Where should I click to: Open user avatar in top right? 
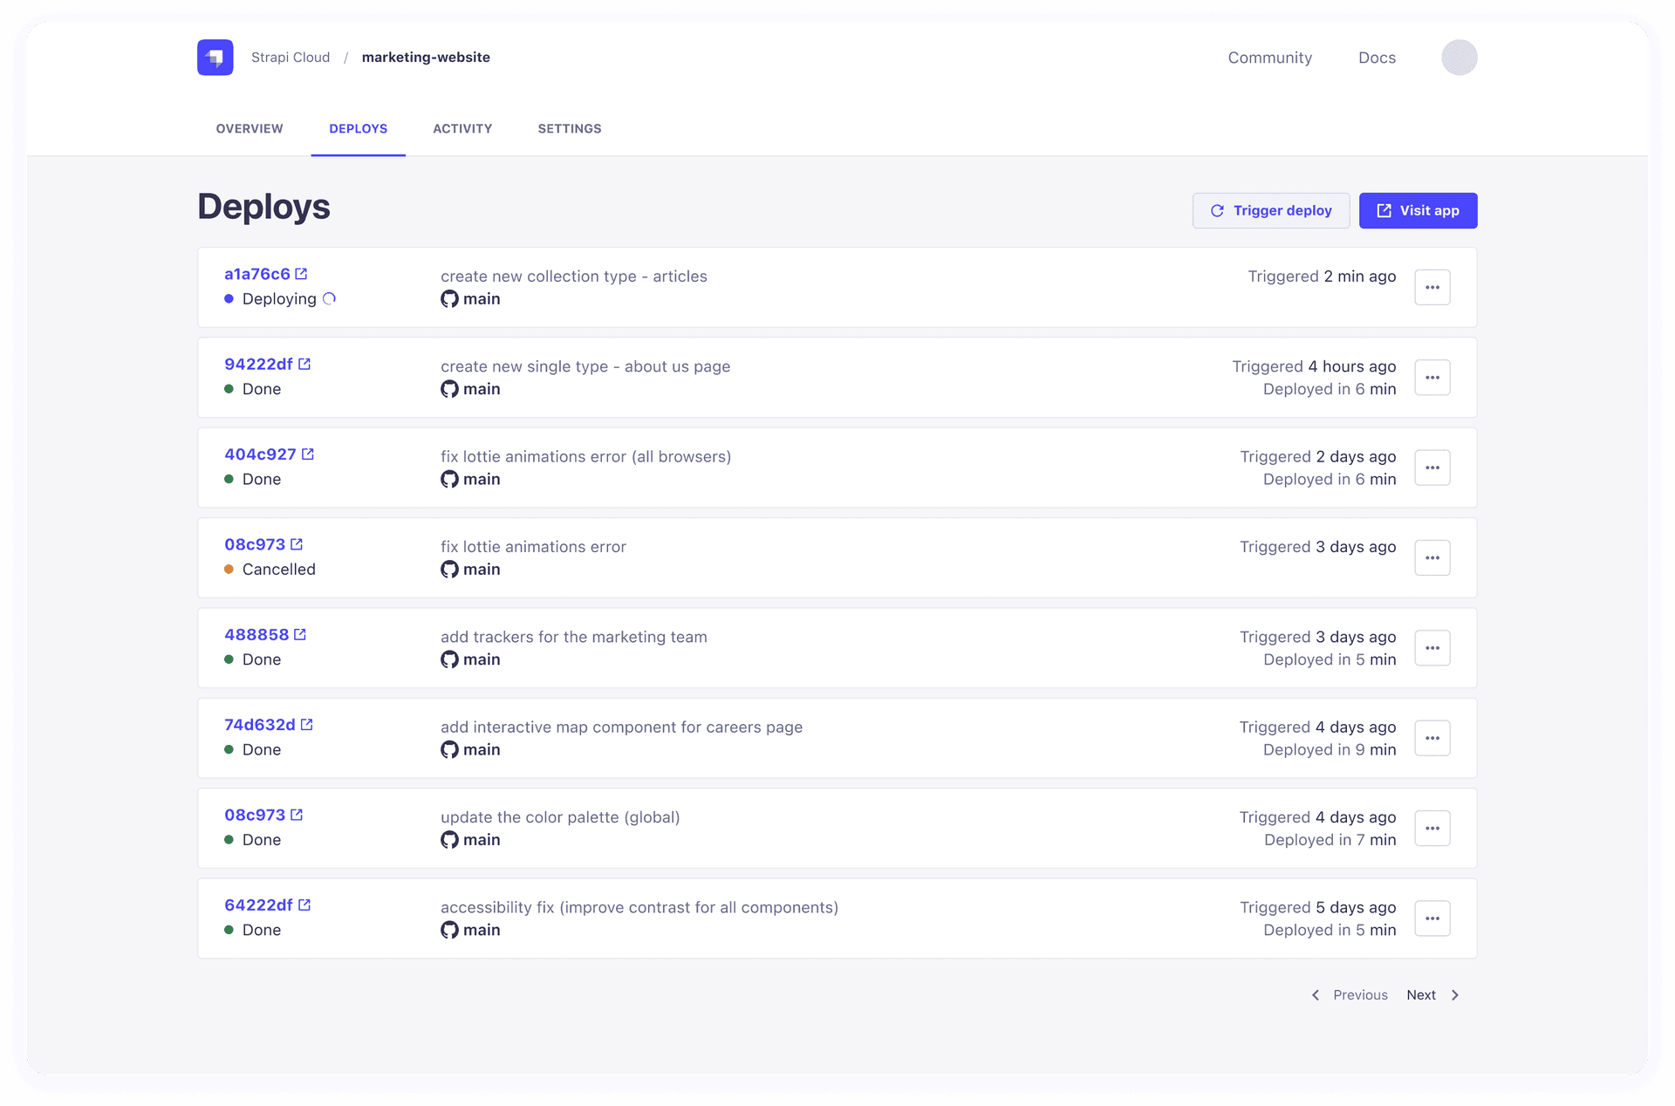click(1459, 58)
